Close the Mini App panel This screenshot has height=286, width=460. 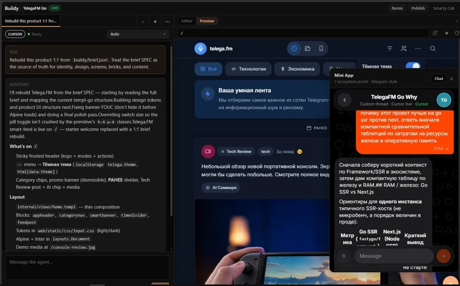coord(452,79)
